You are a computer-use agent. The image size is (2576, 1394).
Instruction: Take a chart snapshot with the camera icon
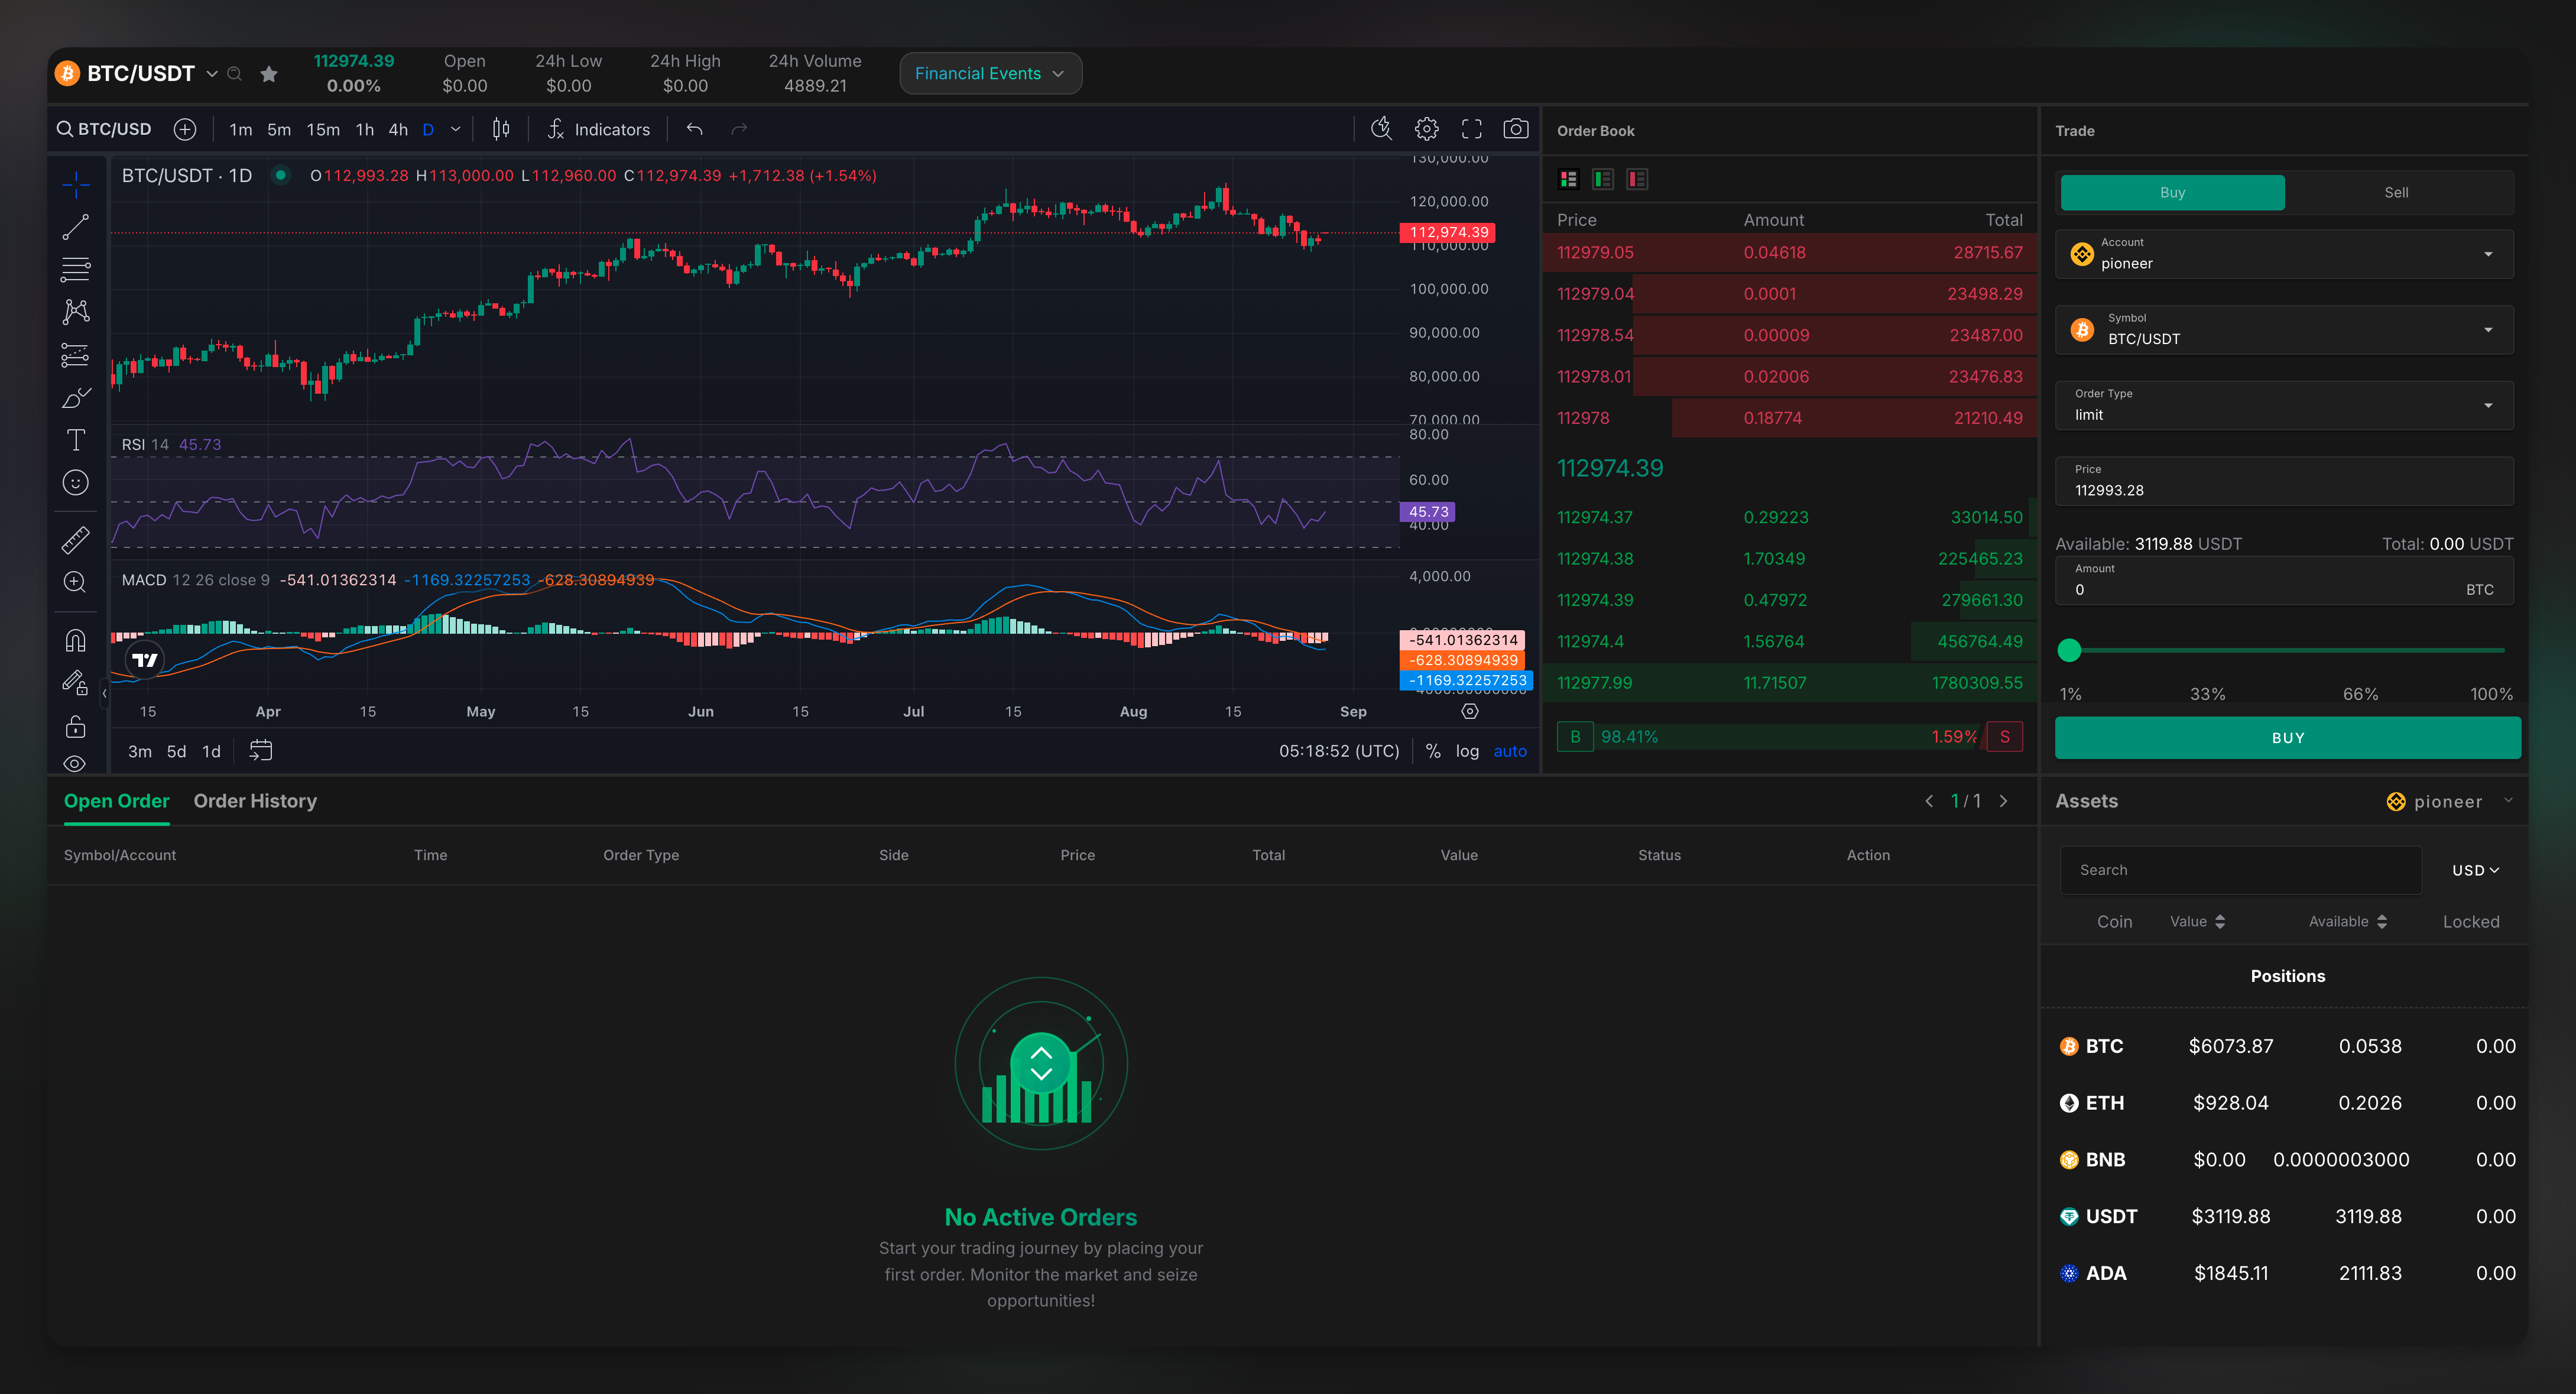pos(1516,129)
